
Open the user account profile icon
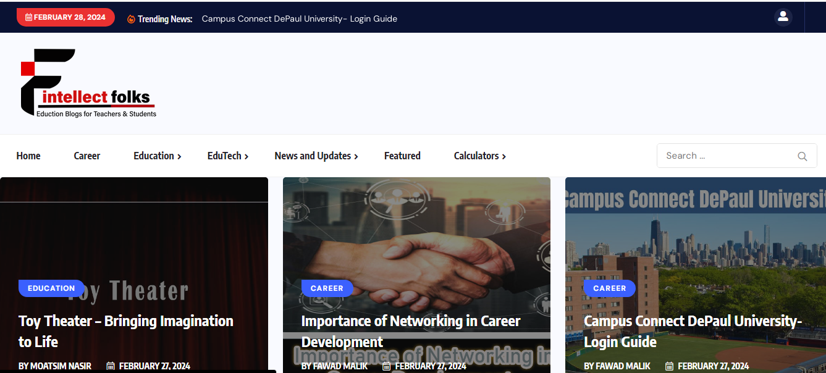click(x=783, y=17)
